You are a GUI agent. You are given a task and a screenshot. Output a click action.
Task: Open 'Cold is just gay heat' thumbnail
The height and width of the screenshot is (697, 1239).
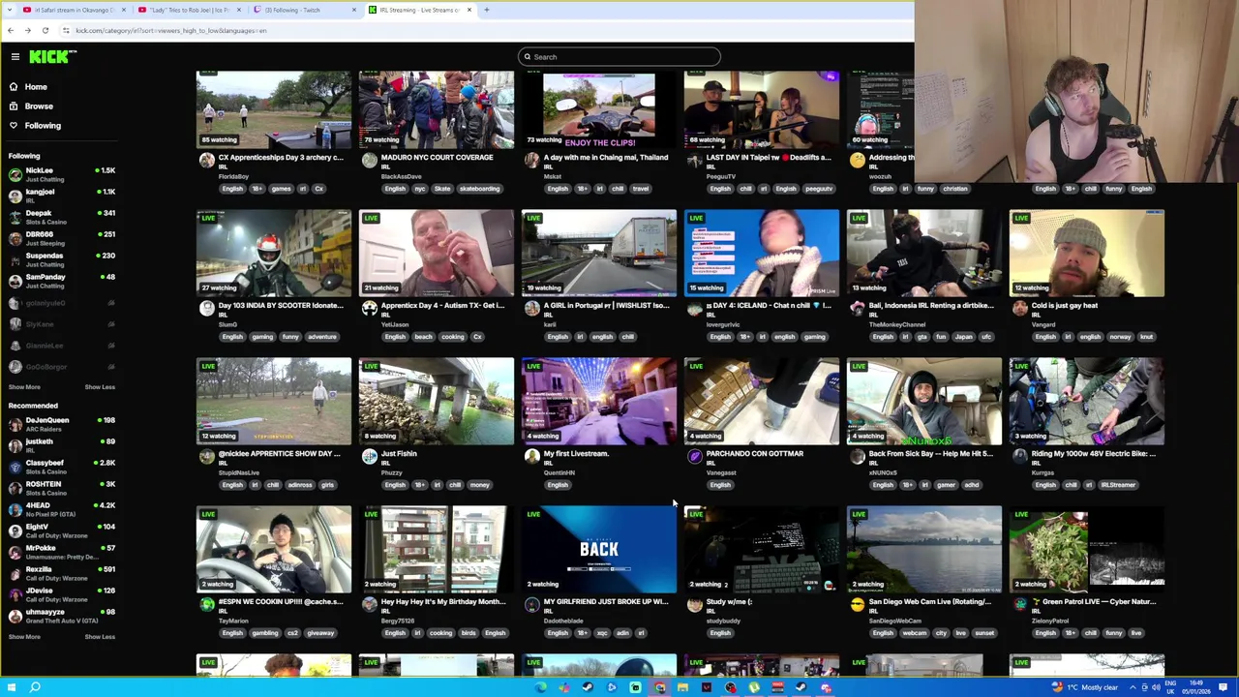tap(1087, 253)
